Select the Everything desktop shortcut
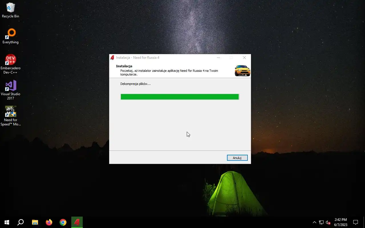This screenshot has height=228, width=365. [11, 36]
